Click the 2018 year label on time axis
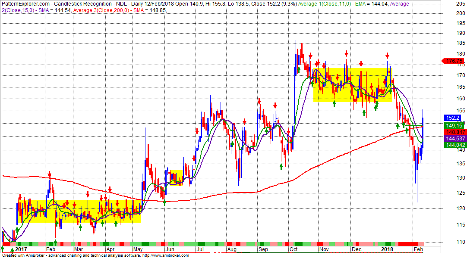 click(387, 249)
